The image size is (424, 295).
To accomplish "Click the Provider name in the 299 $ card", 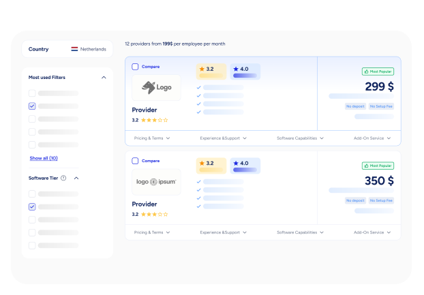I will (x=145, y=110).
